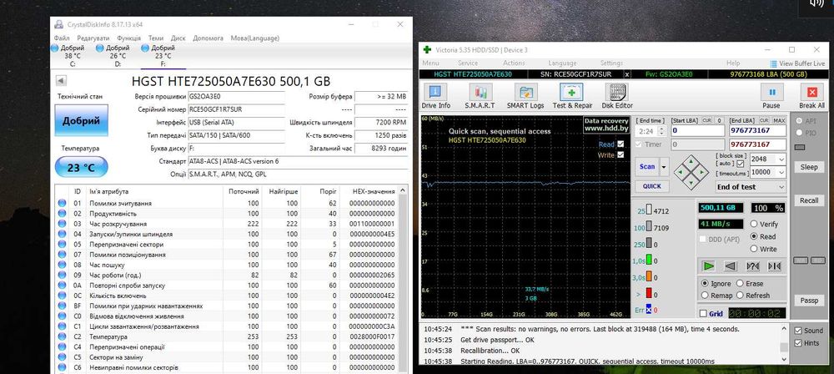The image size is (834, 374).
Task: Toggle the Sound checkbox
Action: [x=798, y=331]
